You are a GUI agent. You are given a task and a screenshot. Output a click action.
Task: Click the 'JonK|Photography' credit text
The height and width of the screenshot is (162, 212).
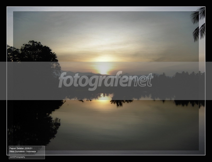tap(17, 157)
